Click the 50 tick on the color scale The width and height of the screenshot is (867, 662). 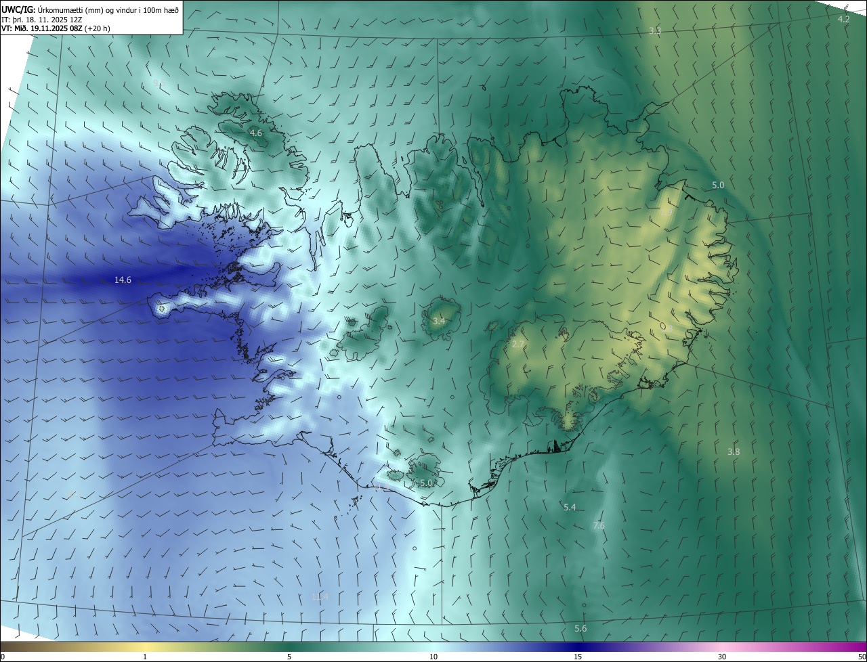point(862,657)
